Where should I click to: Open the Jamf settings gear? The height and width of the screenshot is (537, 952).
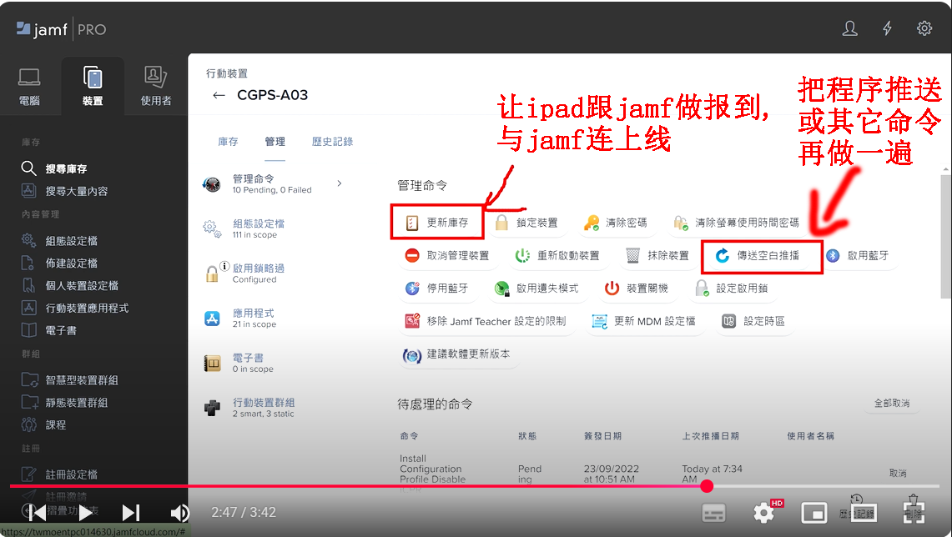tap(924, 28)
